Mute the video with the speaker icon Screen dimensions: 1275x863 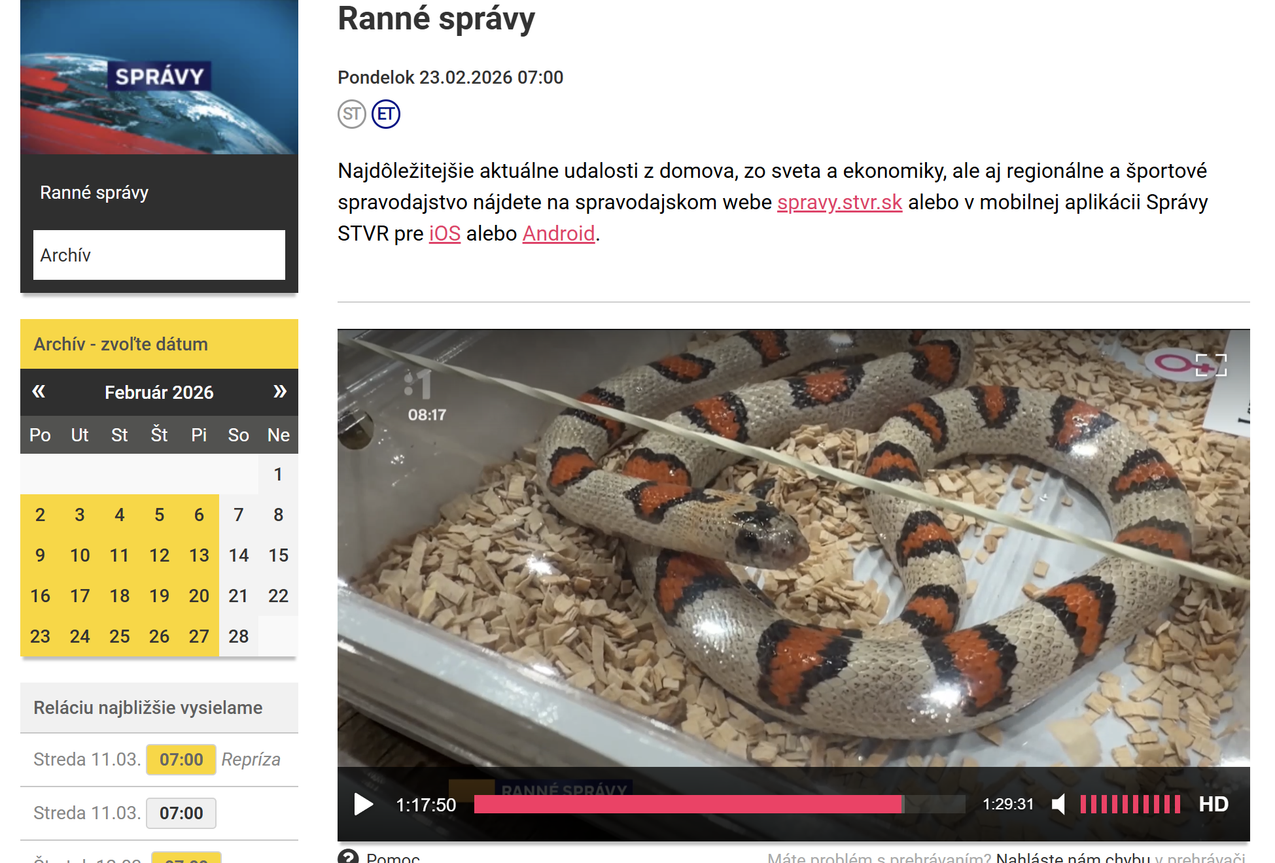1058,804
